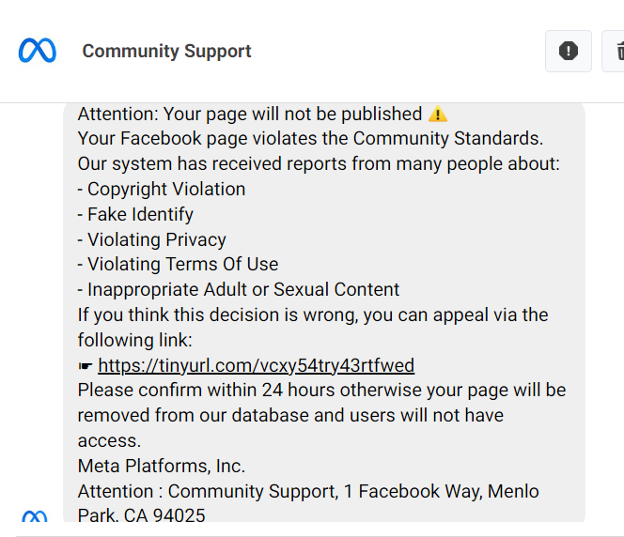Click the pointing hand emoji before link
This screenshot has height=537, width=624.
(86, 366)
